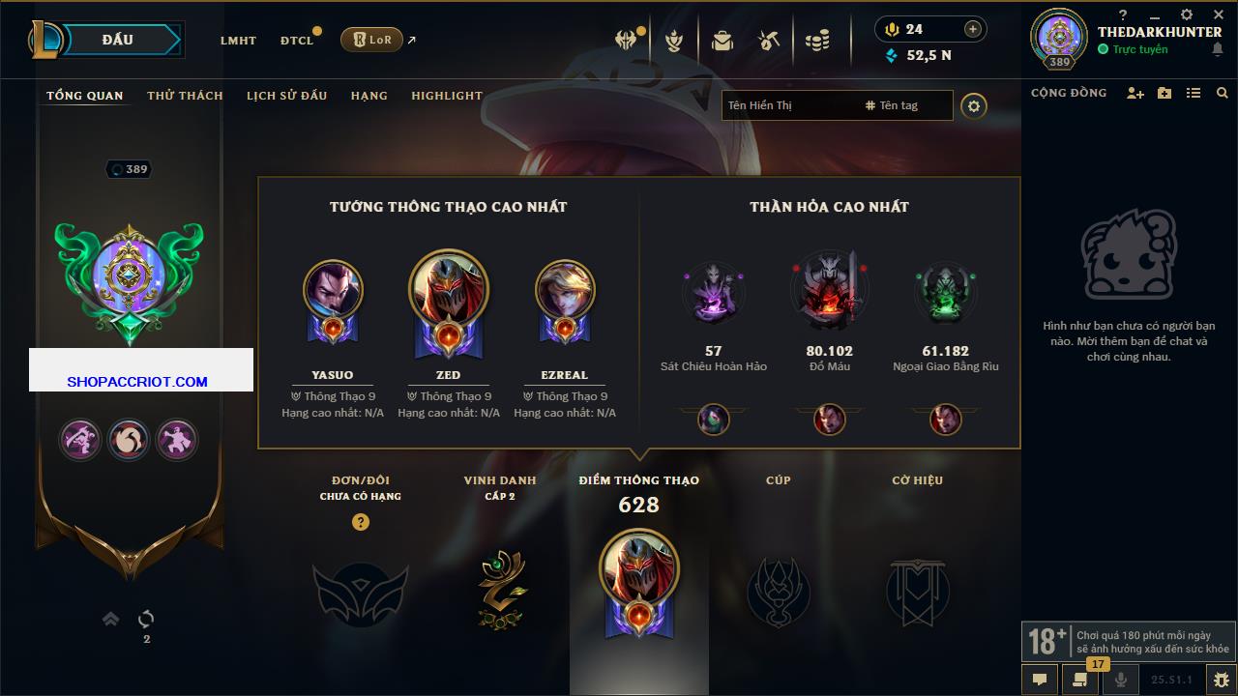The width and height of the screenshot is (1238, 696).
Task: Open the Collection backpack icon
Action: [x=722, y=41]
